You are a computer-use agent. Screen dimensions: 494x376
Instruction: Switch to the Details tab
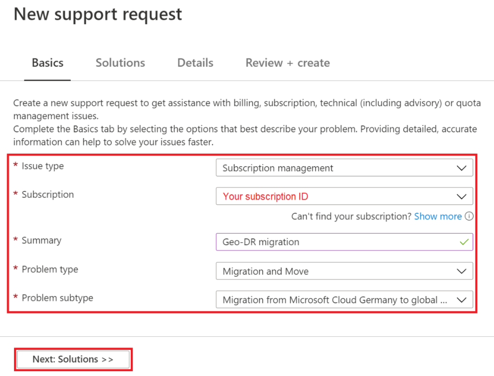(x=195, y=63)
